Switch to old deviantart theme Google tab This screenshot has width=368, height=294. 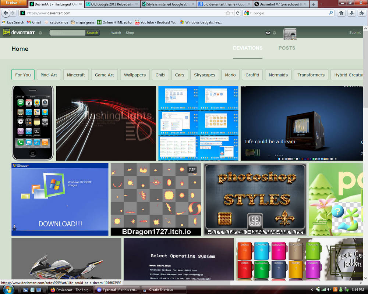225,4
